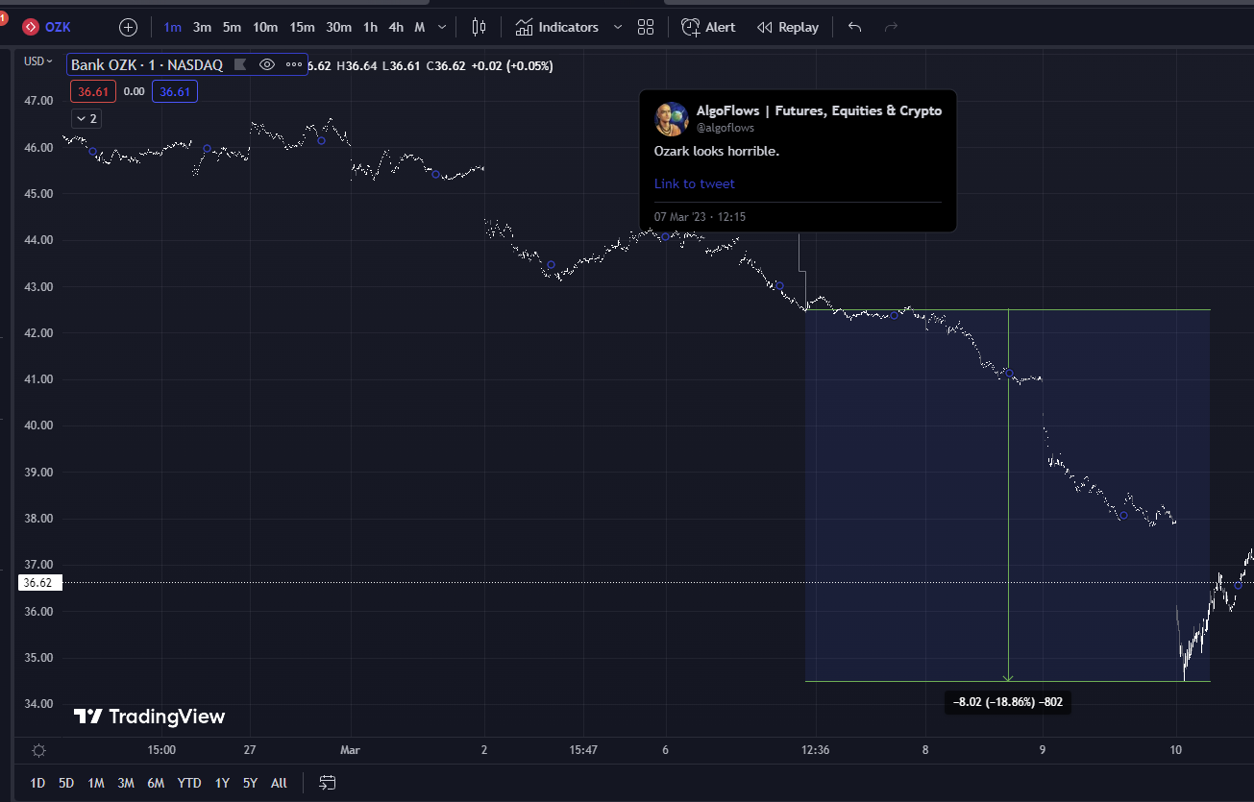Click the flag icon next to Bank OZK
1254x802 pixels.
click(240, 65)
